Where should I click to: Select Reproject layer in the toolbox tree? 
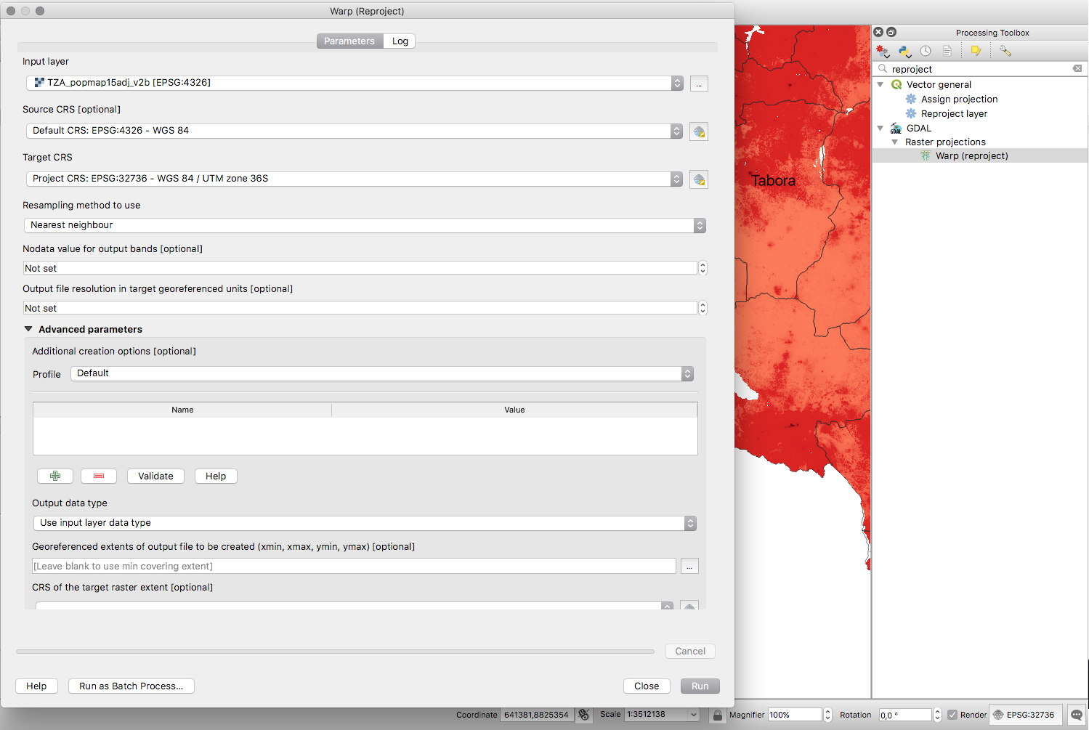click(x=954, y=114)
